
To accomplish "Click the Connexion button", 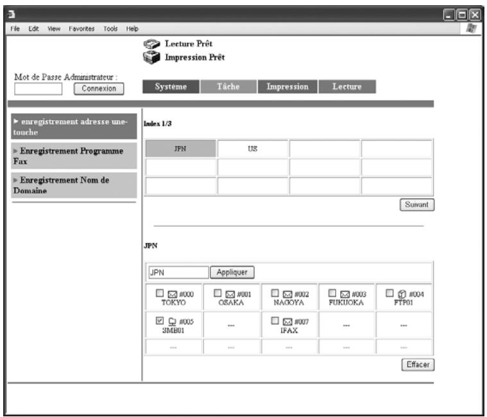I will (99, 89).
